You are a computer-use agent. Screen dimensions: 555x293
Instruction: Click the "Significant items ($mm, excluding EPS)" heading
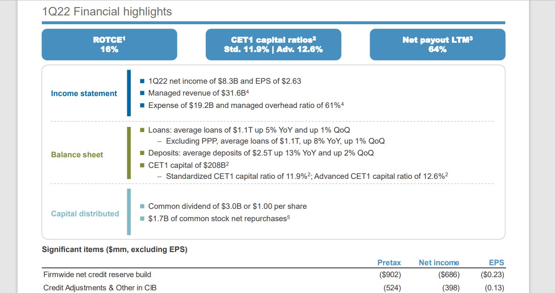[115, 250]
